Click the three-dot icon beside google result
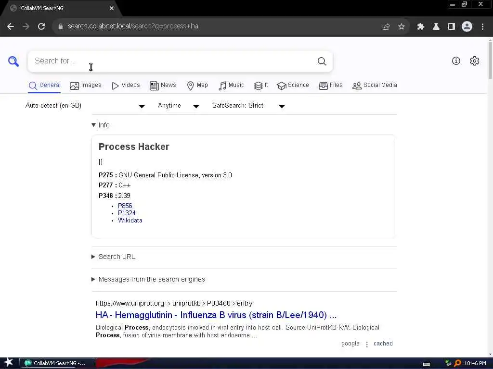The width and height of the screenshot is (493, 369). click(x=366, y=344)
